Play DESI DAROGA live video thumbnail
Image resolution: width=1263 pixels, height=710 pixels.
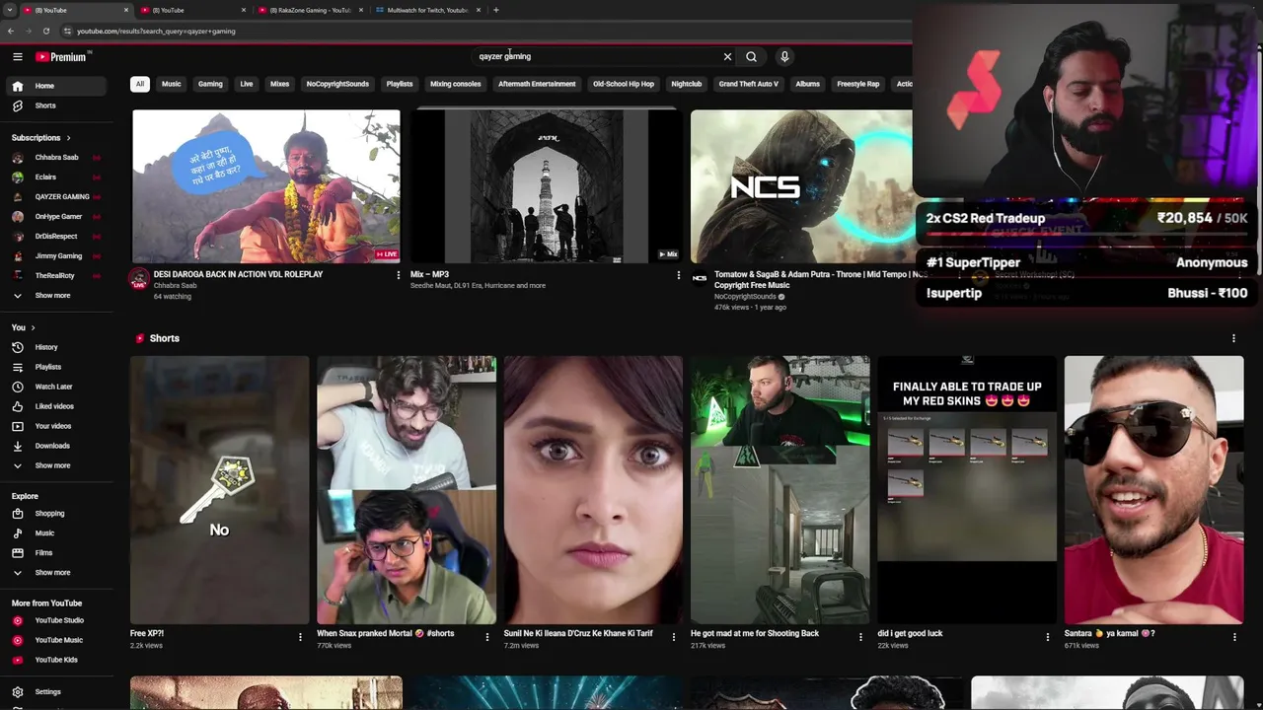266,186
